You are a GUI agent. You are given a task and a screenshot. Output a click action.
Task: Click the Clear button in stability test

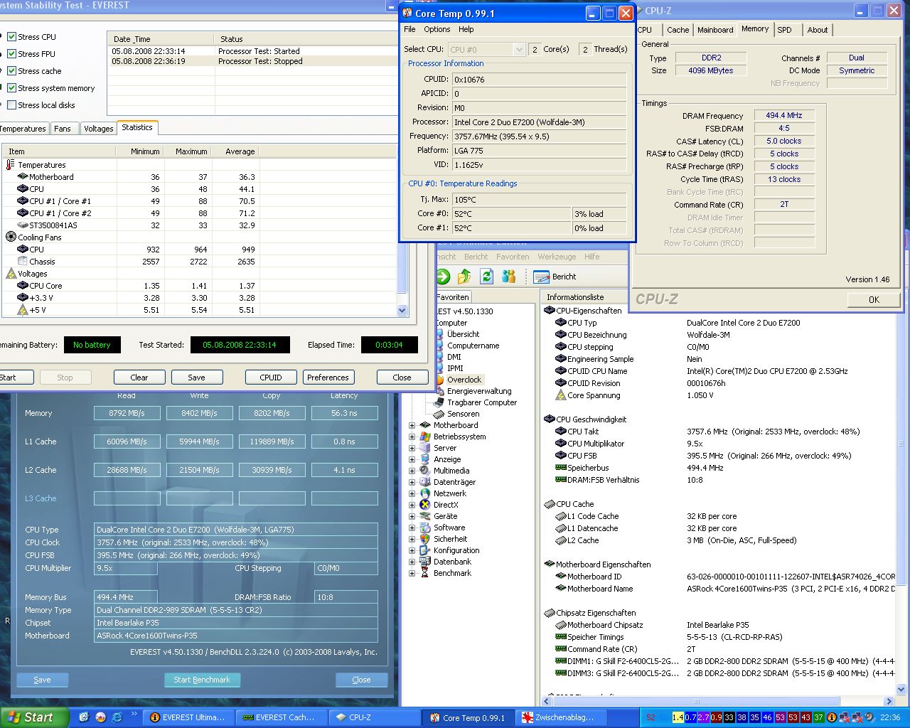(x=139, y=378)
